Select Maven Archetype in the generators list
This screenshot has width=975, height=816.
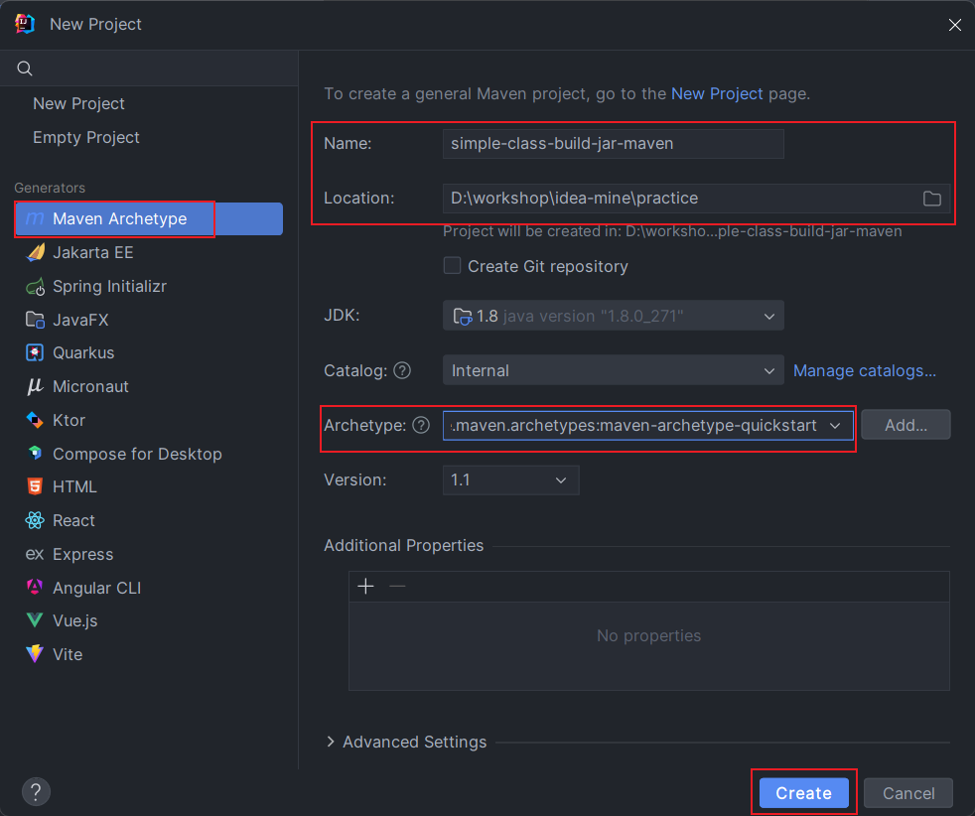[119, 218]
